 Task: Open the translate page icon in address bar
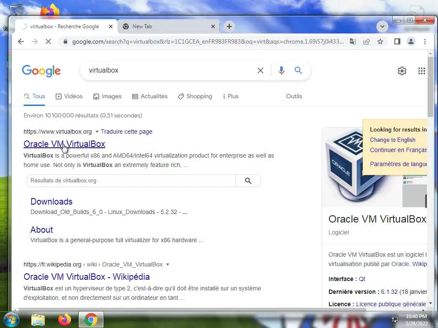click(353, 41)
